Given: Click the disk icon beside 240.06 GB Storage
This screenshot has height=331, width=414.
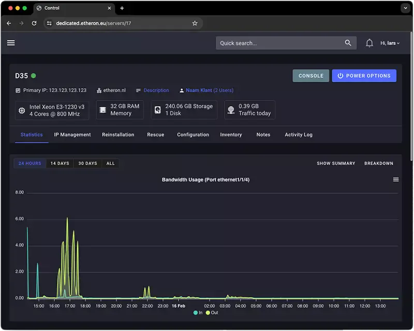Looking at the screenshot, I should tap(158, 109).
